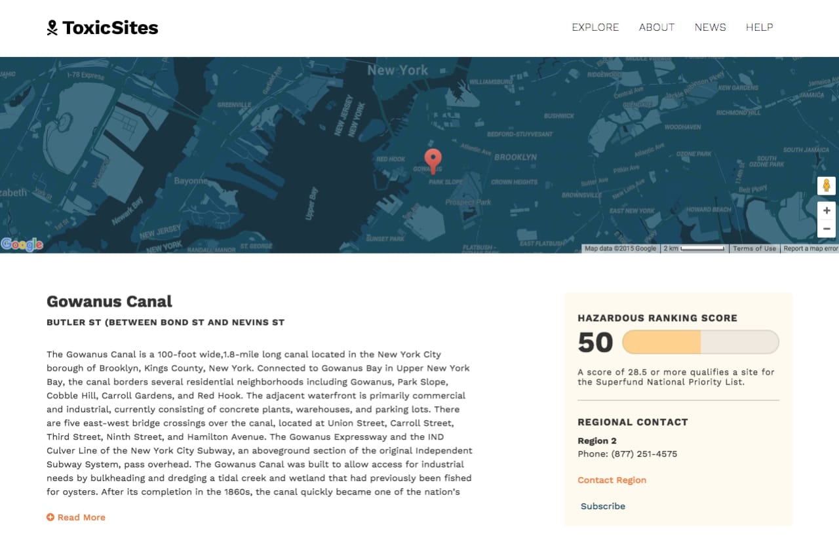Screen dimensions: 839x540
Task: Expand the description with Read More
Action: coord(81,517)
